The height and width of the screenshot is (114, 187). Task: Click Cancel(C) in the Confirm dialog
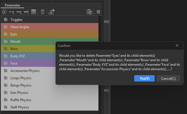click(168, 78)
